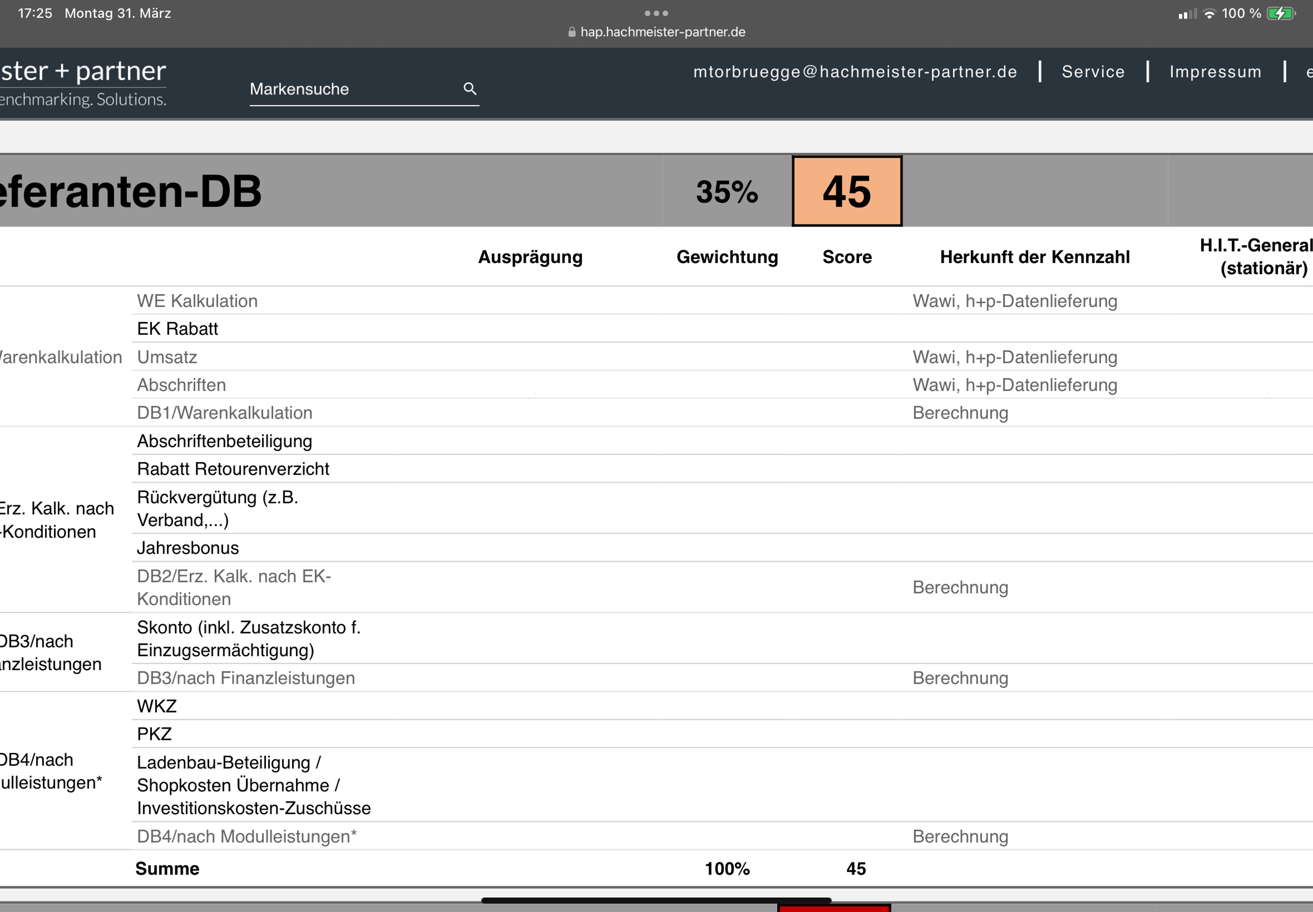This screenshot has height=912, width=1313.
Task: Tap the Wi-Fi status icon
Action: [1209, 14]
